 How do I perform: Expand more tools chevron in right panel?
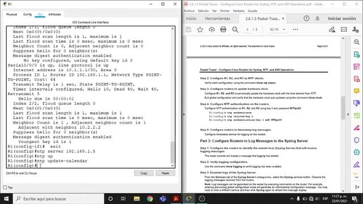pyautogui.click(x=357, y=177)
